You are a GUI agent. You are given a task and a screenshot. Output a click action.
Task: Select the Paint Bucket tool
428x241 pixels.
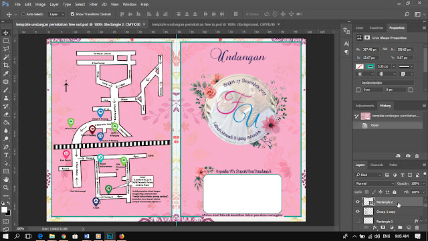pos(6,123)
